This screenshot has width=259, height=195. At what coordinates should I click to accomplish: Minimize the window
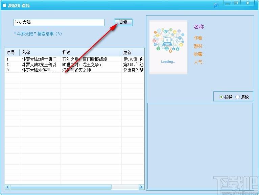228,3
